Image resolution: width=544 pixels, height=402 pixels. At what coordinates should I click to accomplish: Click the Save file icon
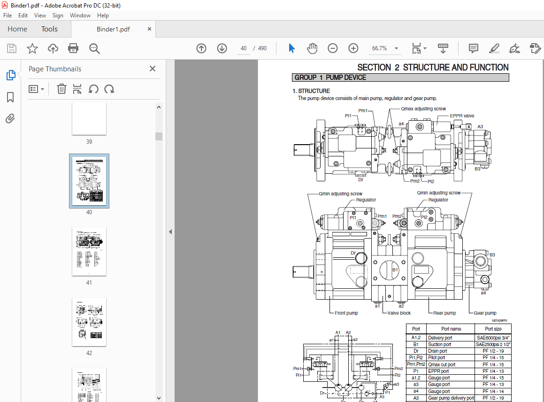pos(12,48)
